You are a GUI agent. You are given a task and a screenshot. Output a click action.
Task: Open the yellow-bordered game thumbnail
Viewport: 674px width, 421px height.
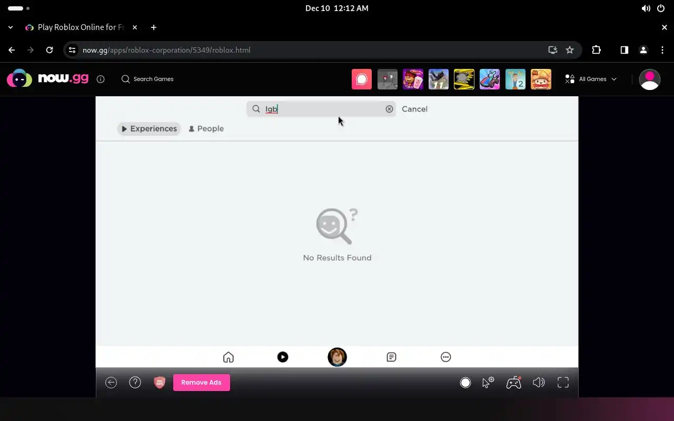click(464, 79)
